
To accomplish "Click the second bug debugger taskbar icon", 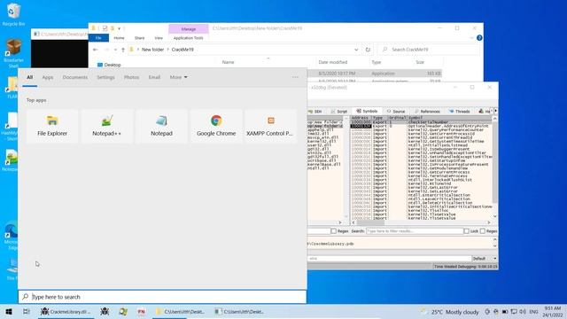I will [105, 311].
